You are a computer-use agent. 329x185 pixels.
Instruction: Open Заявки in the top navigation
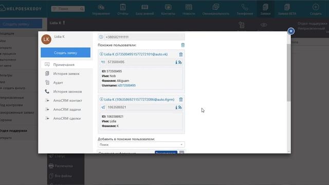click(265, 10)
